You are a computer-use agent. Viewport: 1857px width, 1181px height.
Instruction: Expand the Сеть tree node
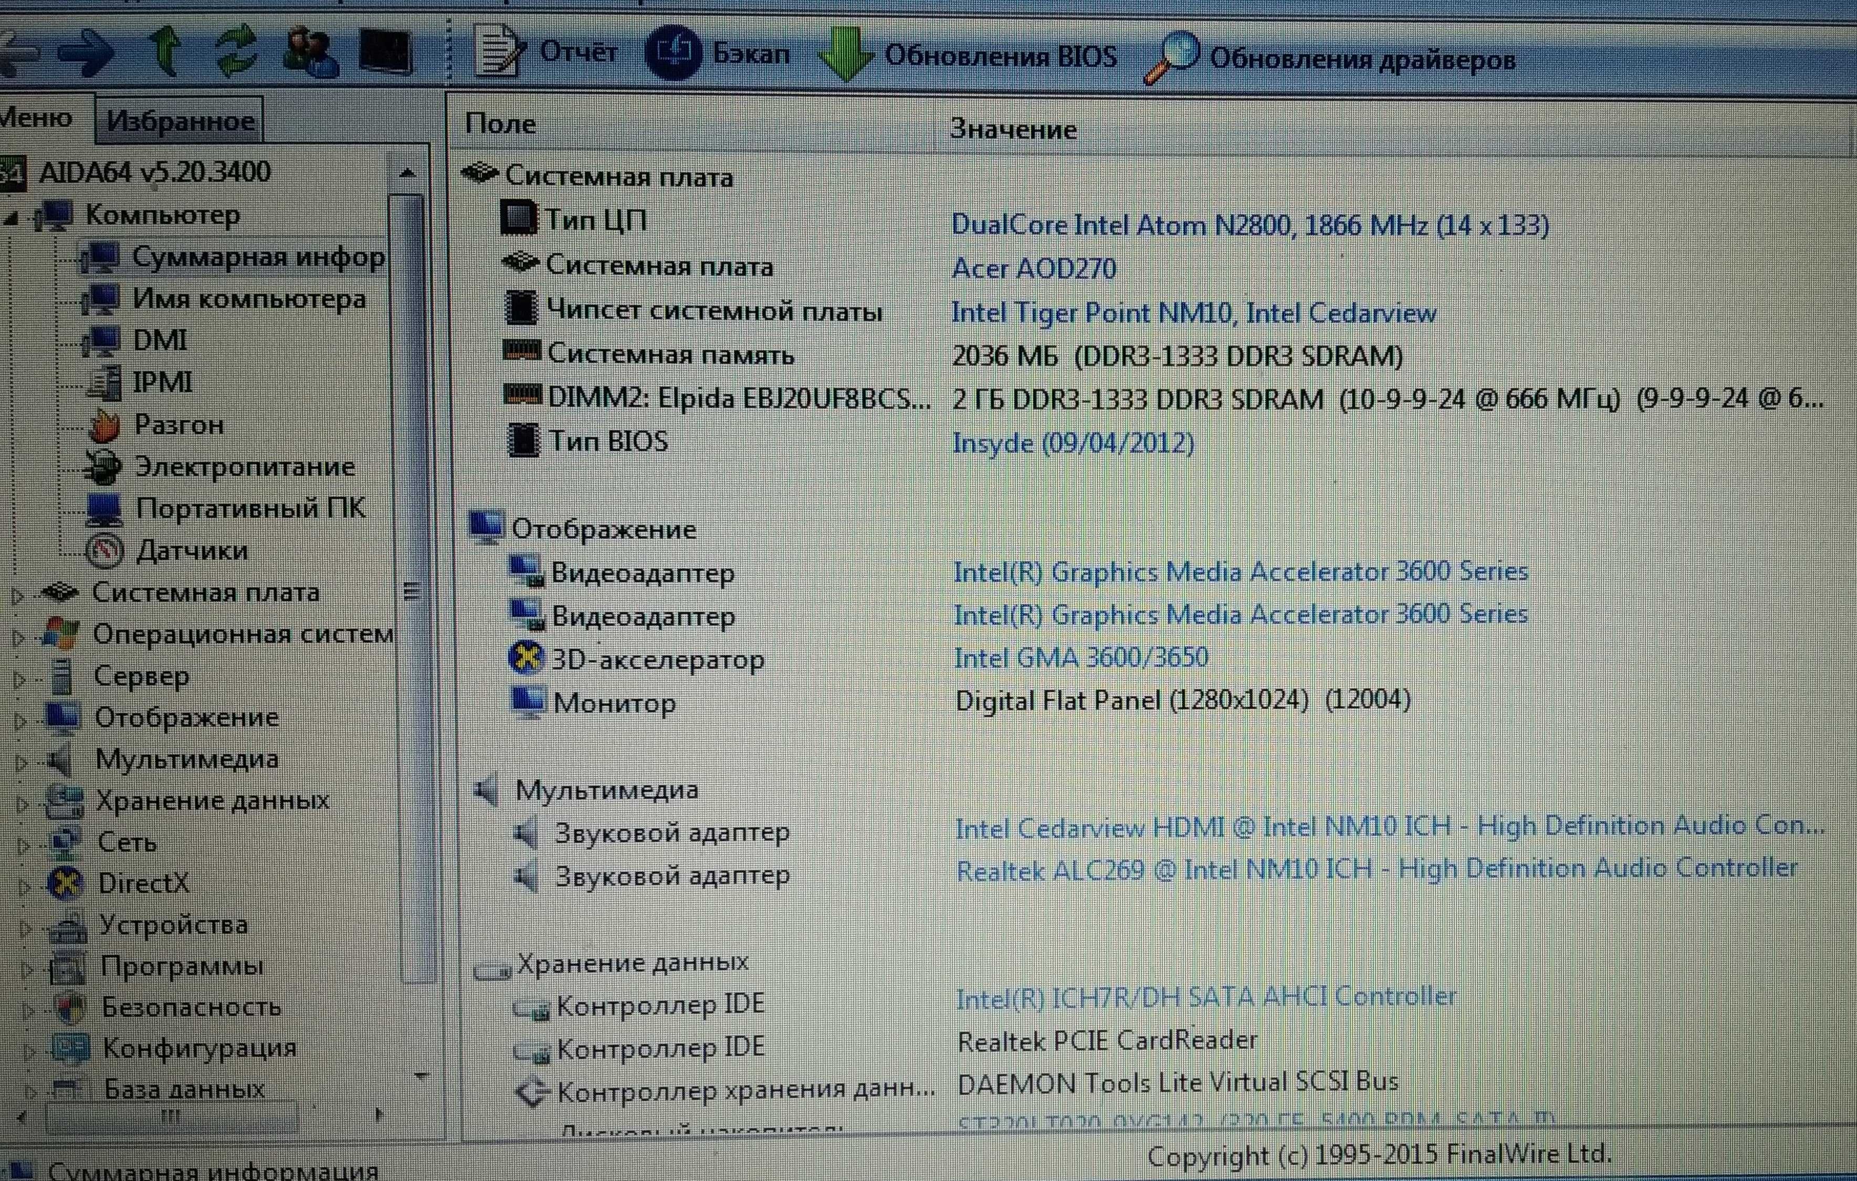pyautogui.click(x=23, y=845)
